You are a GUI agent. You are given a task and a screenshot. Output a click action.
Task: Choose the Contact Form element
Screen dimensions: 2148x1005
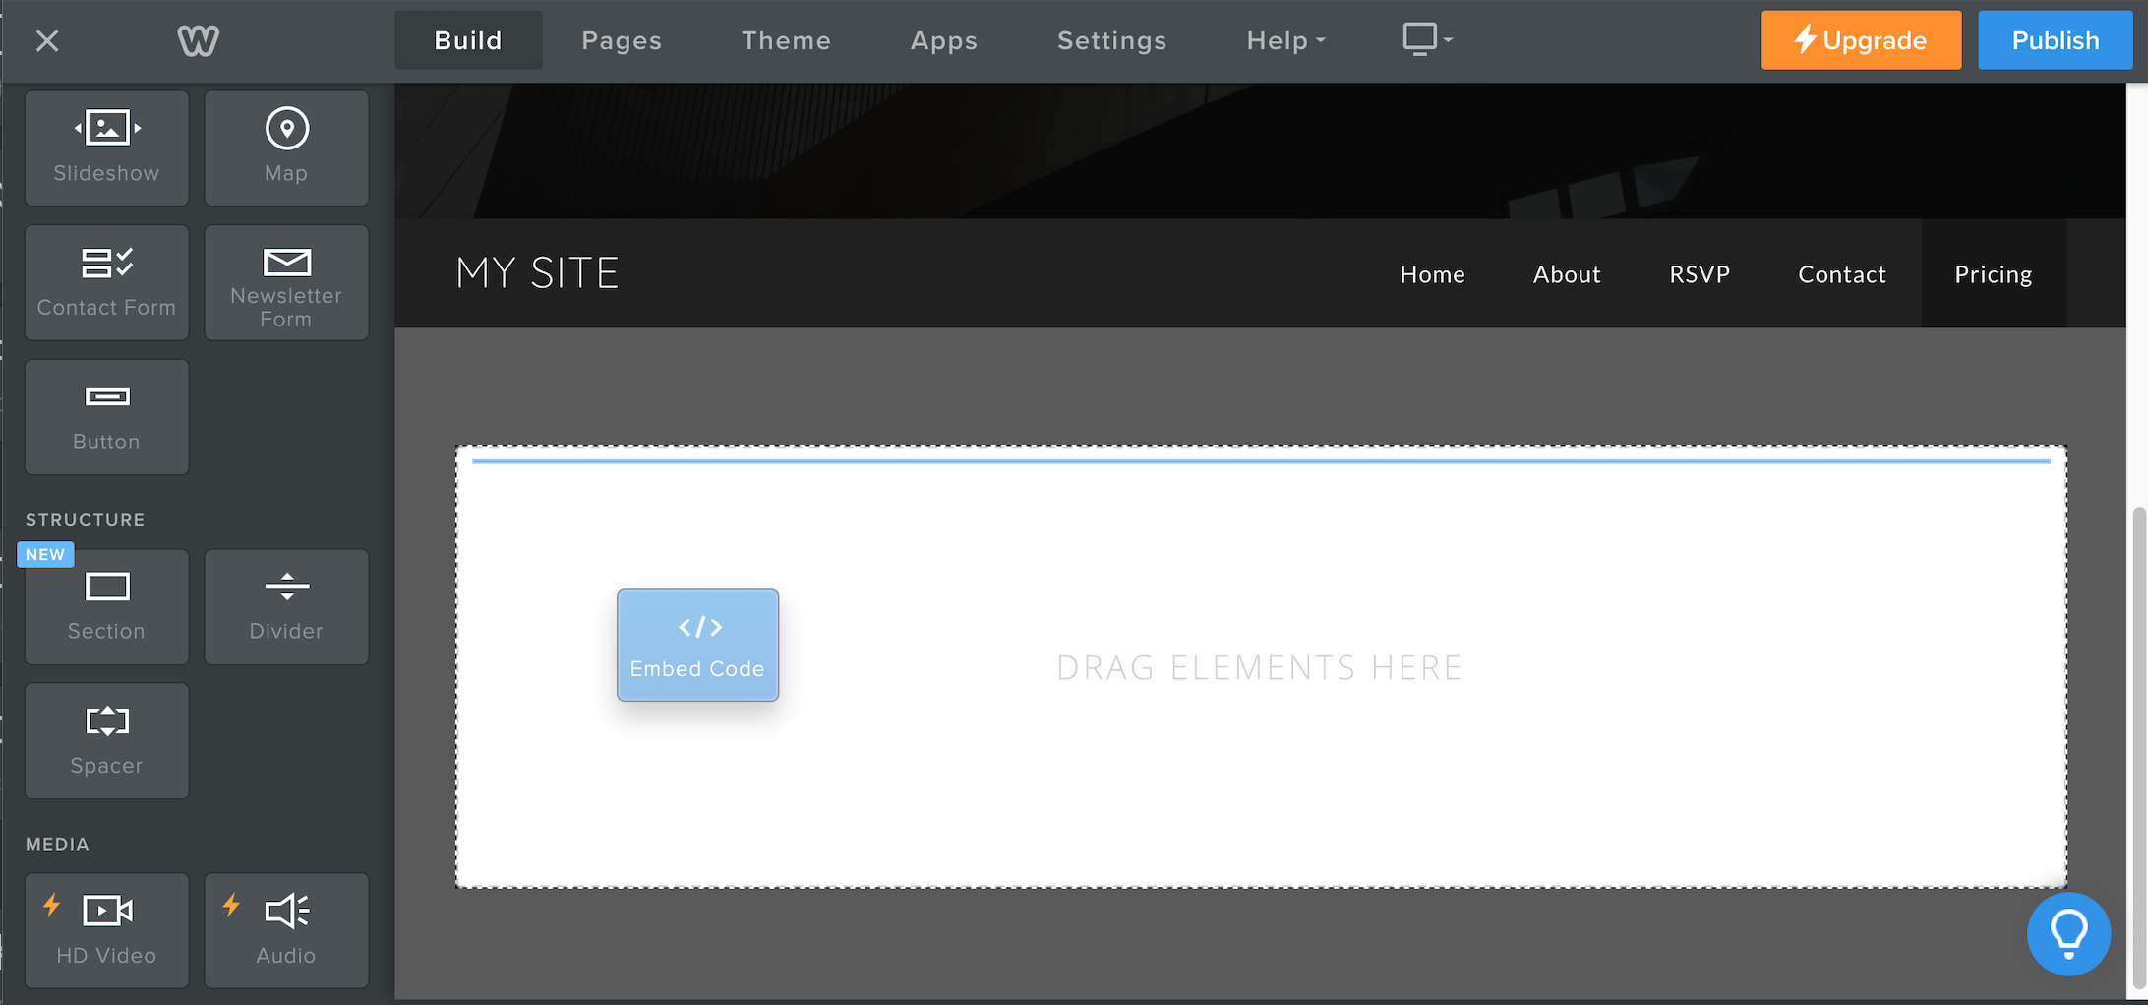click(106, 282)
